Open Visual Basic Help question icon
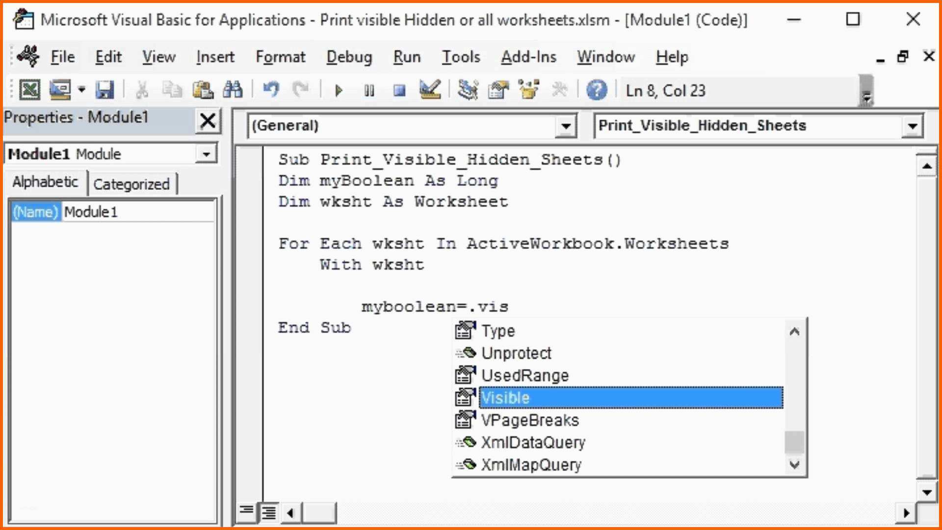 [597, 90]
